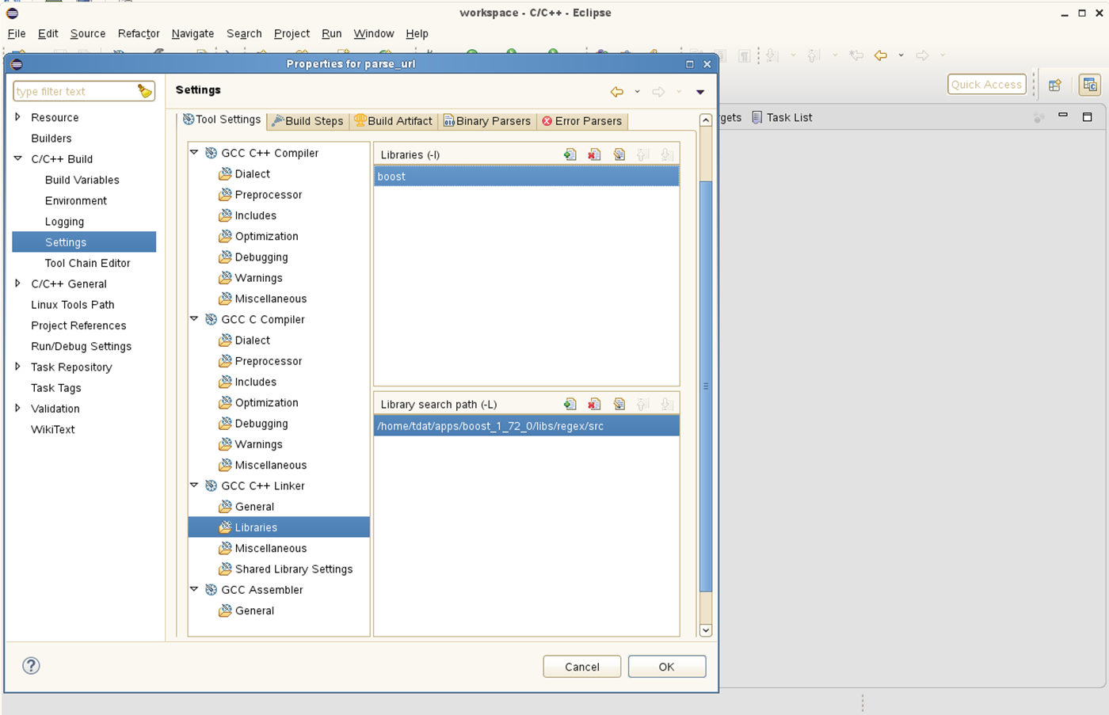This screenshot has height=715, width=1109.
Task: Open the settings view menu dropdown arrow
Action: click(x=700, y=92)
